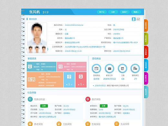This screenshot has width=168, height=126.
Task: Click the actual residence address value
Action: point(125,42)
